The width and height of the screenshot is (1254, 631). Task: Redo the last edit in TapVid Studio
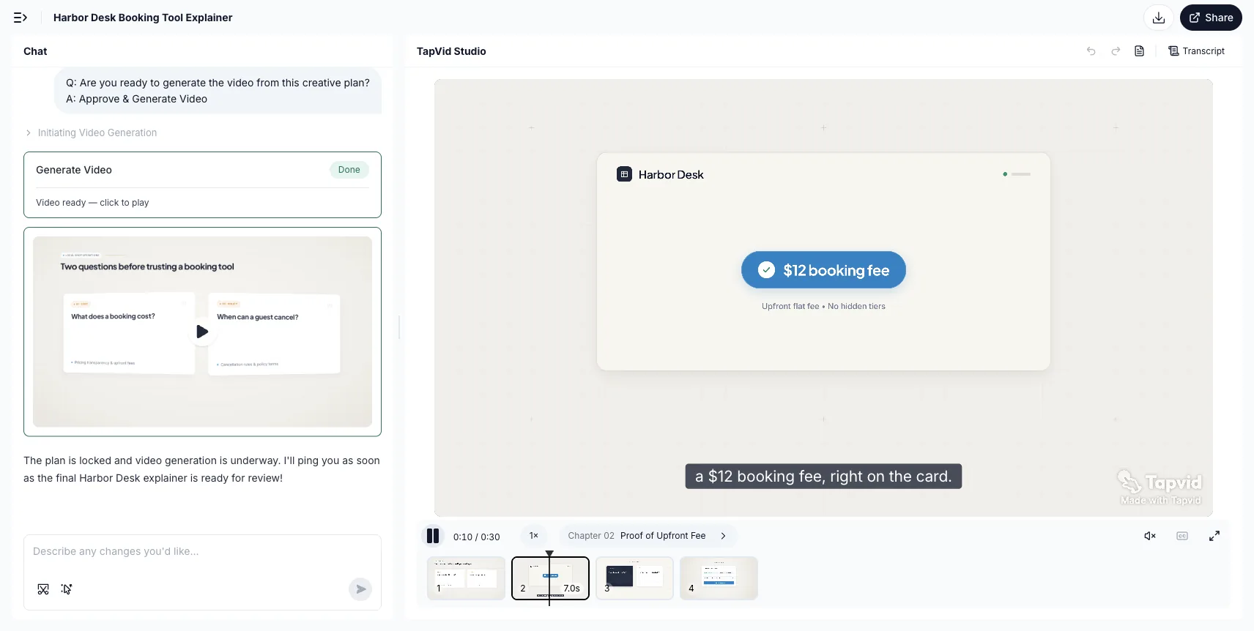[x=1116, y=51]
